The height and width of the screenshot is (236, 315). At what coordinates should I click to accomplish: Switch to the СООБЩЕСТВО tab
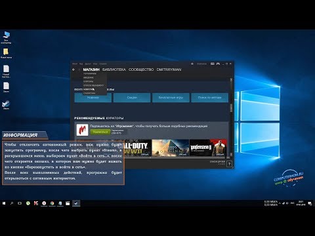[x=141, y=69]
